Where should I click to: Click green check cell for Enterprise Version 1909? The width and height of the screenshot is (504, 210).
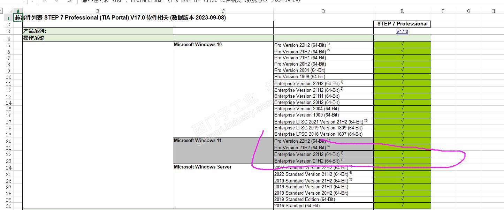click(402, 115)
